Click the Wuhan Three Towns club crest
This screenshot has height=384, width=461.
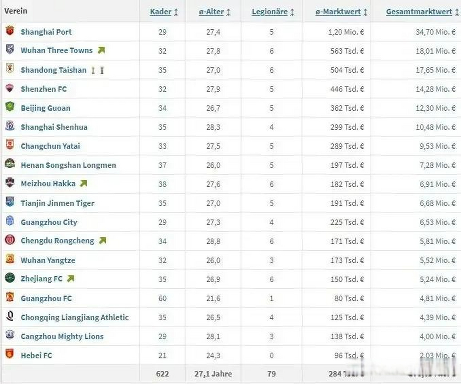point(10,49)
